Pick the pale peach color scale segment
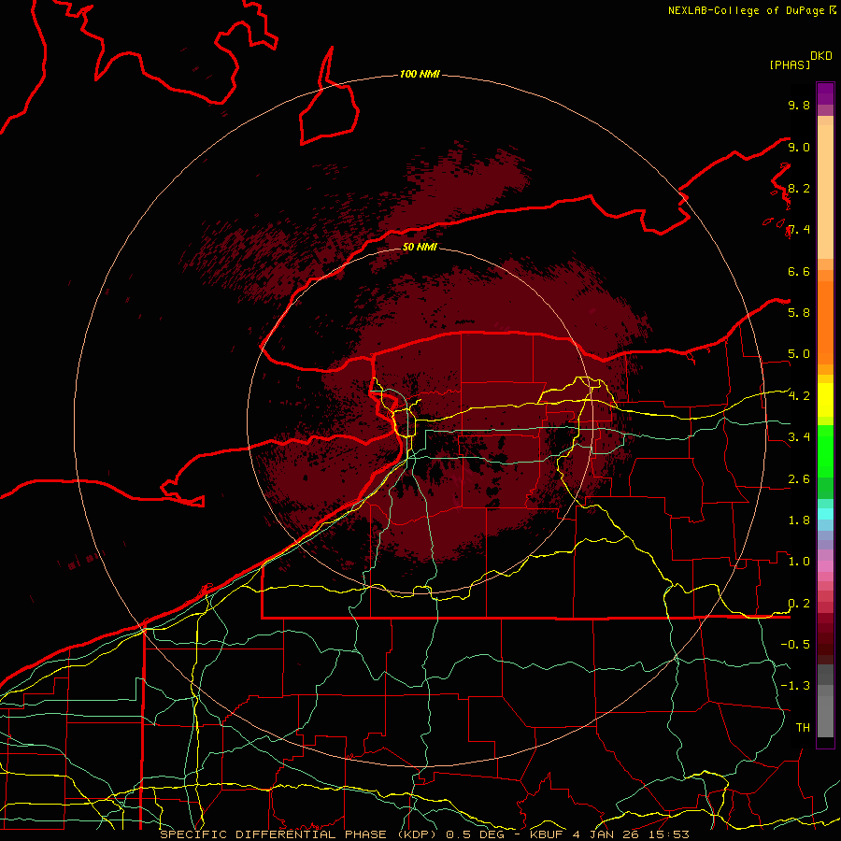841x841 pixels. click(x=825, y=192)
